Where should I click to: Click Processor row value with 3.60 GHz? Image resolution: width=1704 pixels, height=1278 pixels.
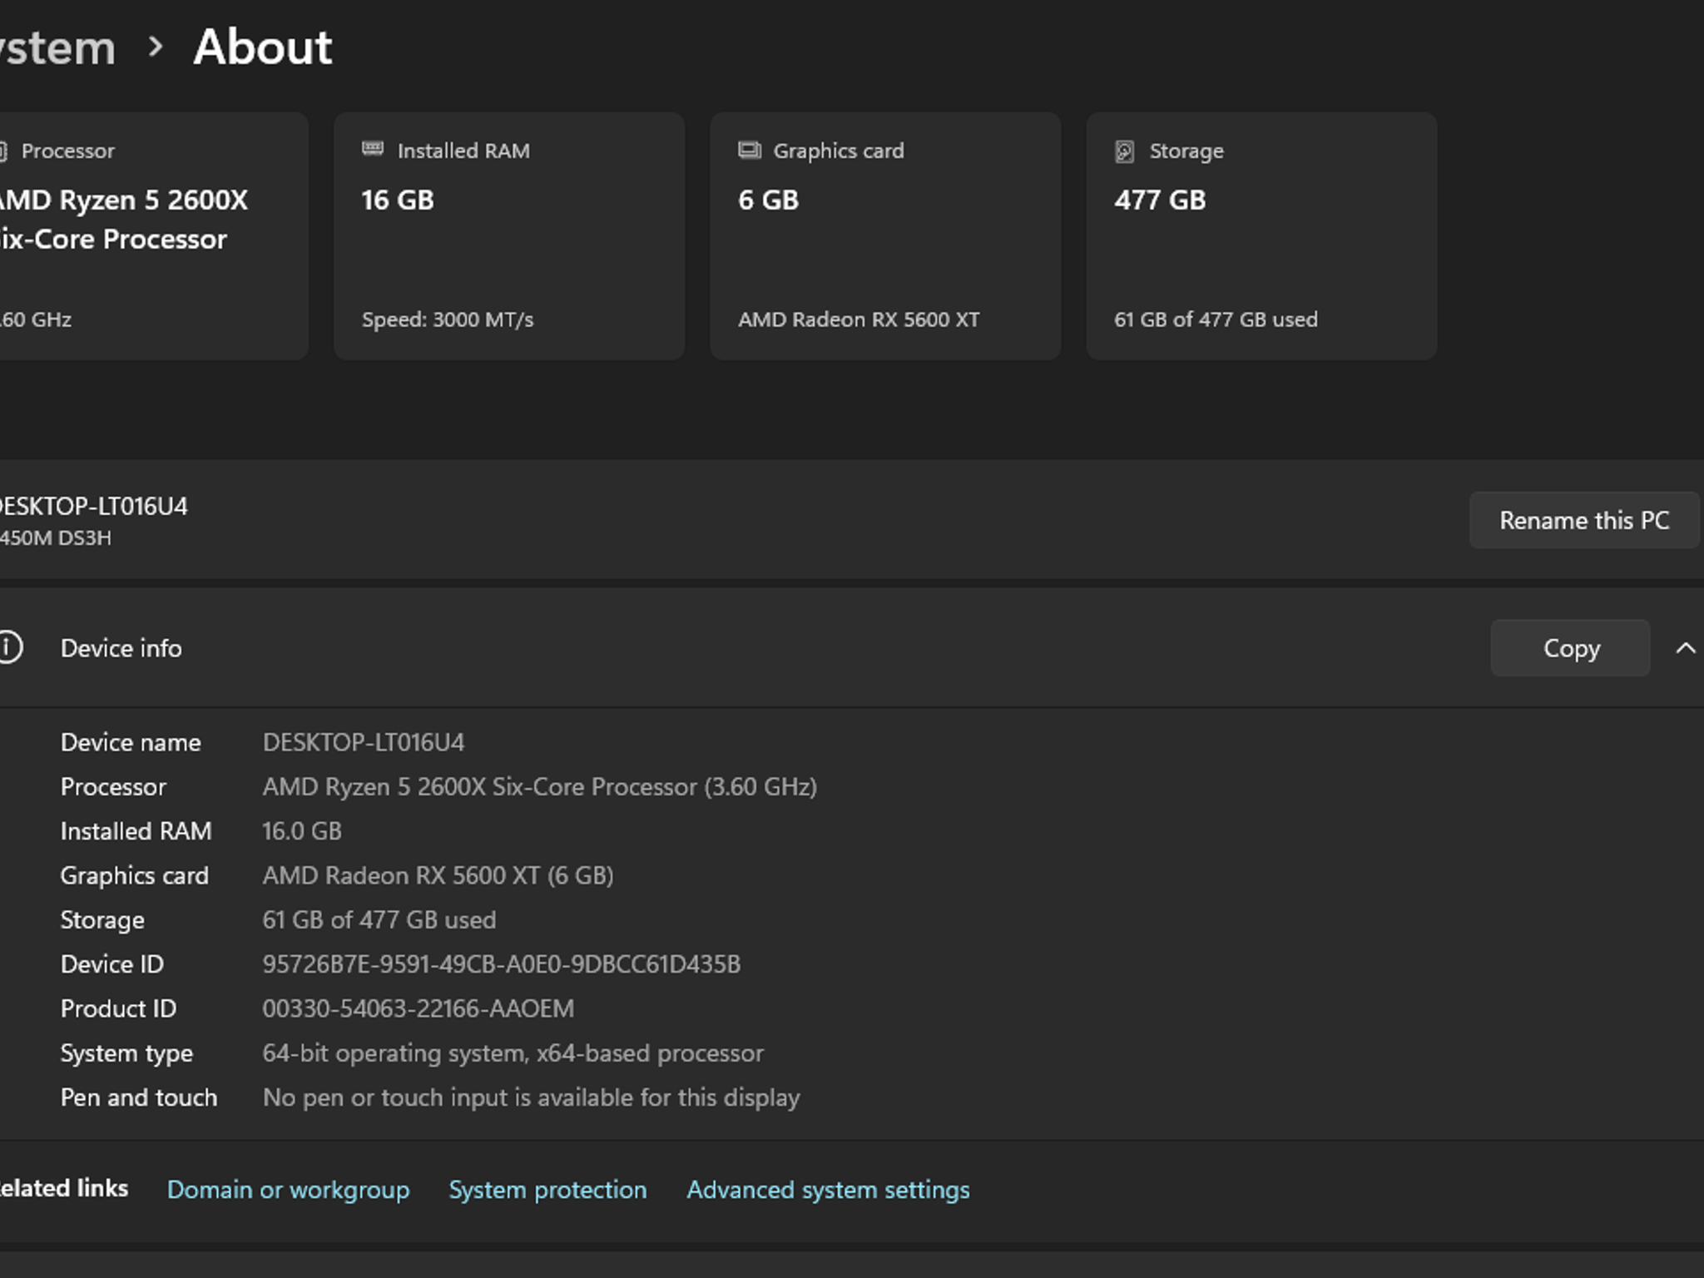(x=540, y=787)
